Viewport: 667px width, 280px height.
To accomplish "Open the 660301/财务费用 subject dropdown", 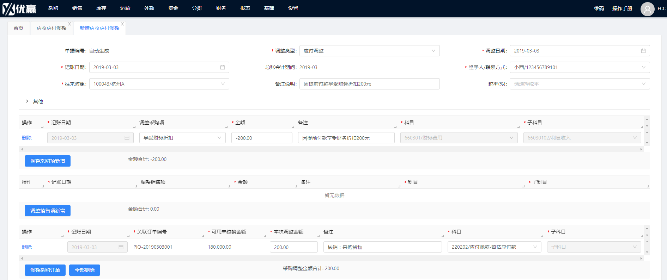I will [x=459, y=138].
